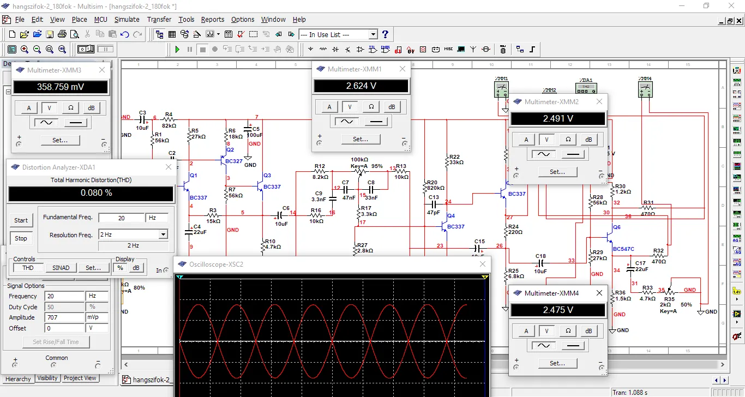Place an MCU chip component

[503, 49]
